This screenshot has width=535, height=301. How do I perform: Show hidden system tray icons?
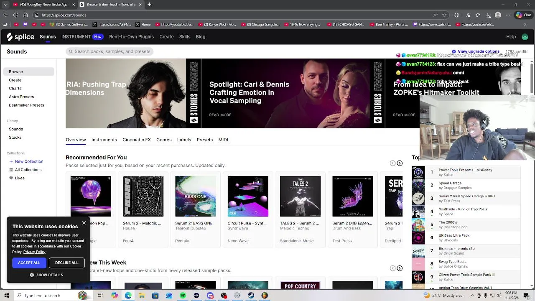[x=472, y=296]
